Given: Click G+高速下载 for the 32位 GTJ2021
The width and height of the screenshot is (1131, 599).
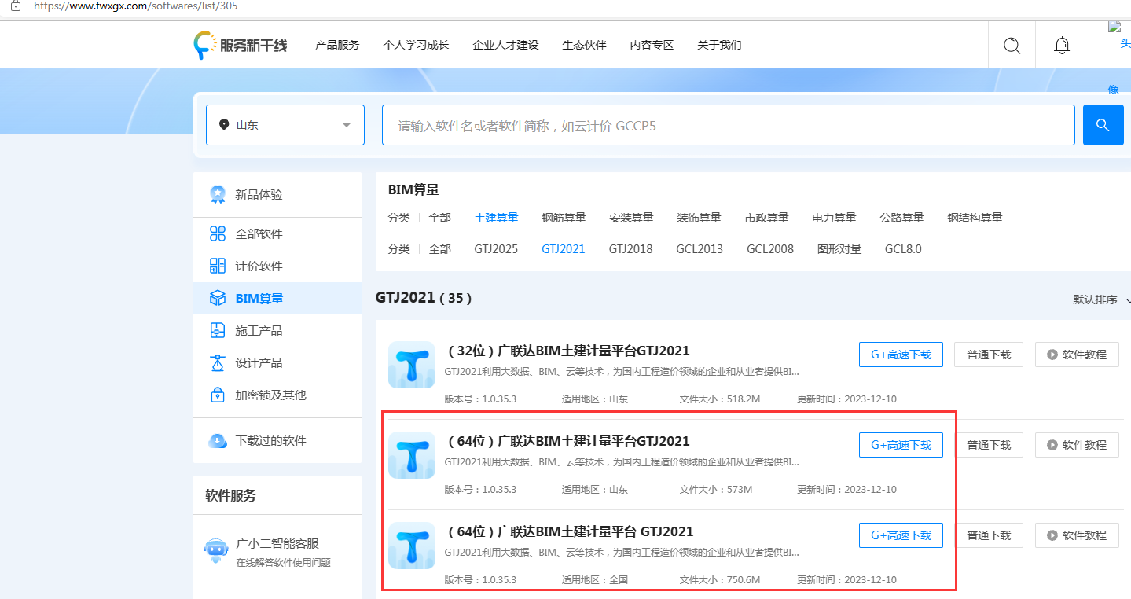Looking at the screenshot, I should 901,355.
